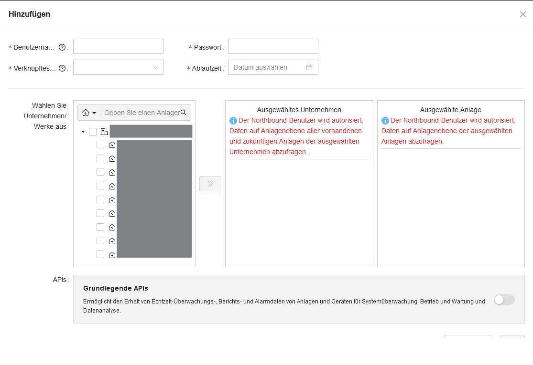Viewport: 533px width, 365px height.
Task: Focus the Passwort input field
Action: coord(273,46)
